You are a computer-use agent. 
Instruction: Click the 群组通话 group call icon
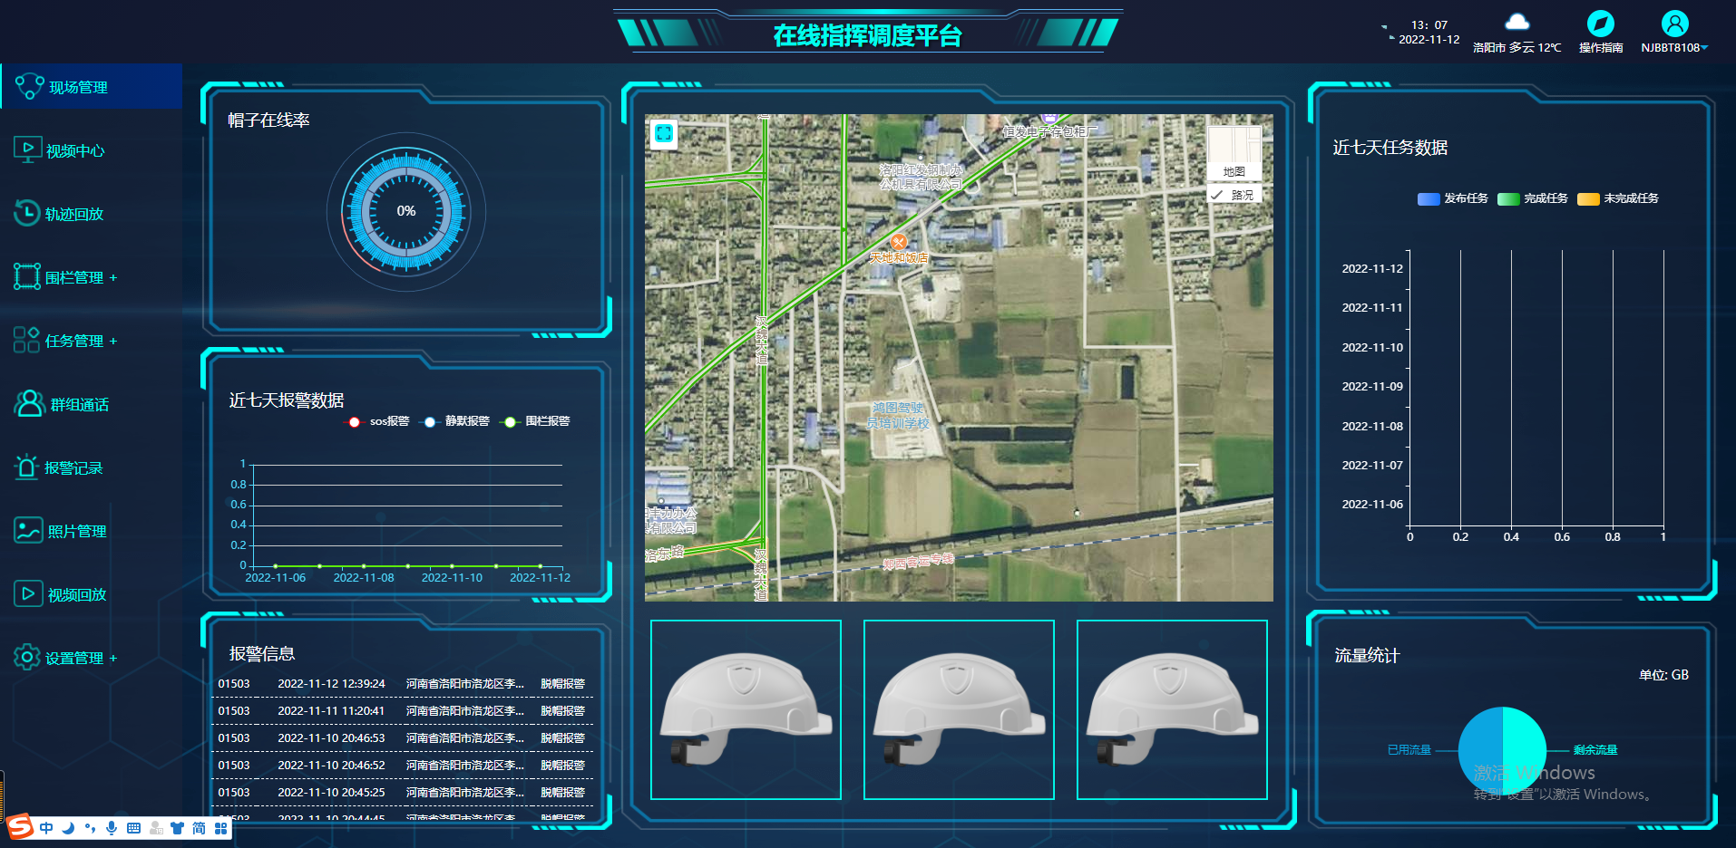29,403
